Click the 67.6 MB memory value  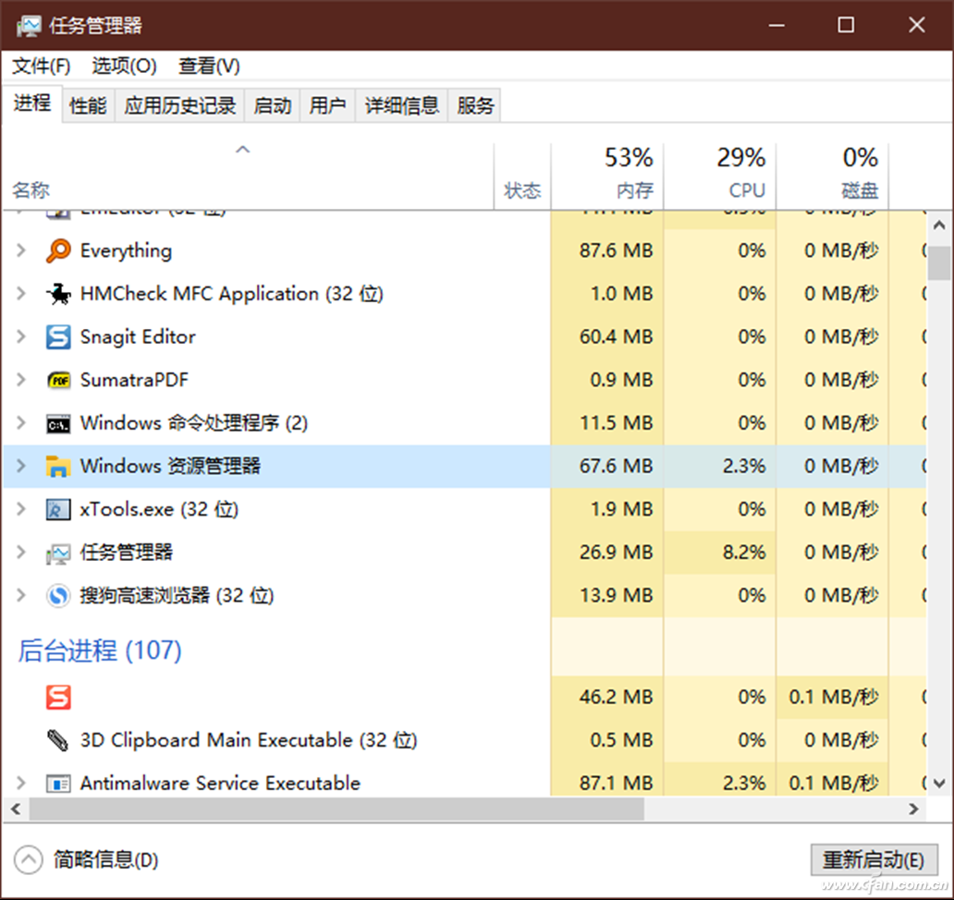(x=617, y=467)
